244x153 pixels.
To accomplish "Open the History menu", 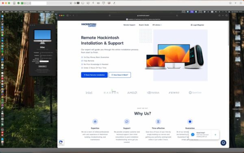I will (26, 12).
